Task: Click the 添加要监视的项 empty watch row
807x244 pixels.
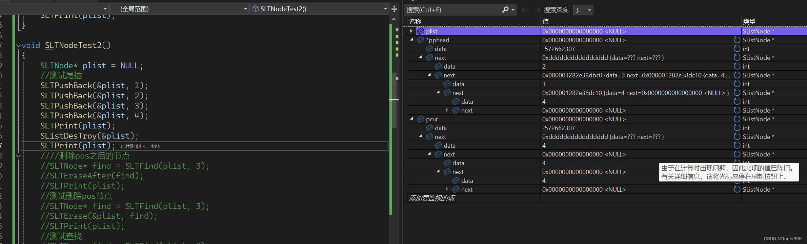Action: pos(432,198)
